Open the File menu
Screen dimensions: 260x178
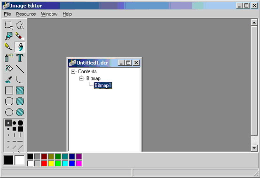(x=8, y=14)
